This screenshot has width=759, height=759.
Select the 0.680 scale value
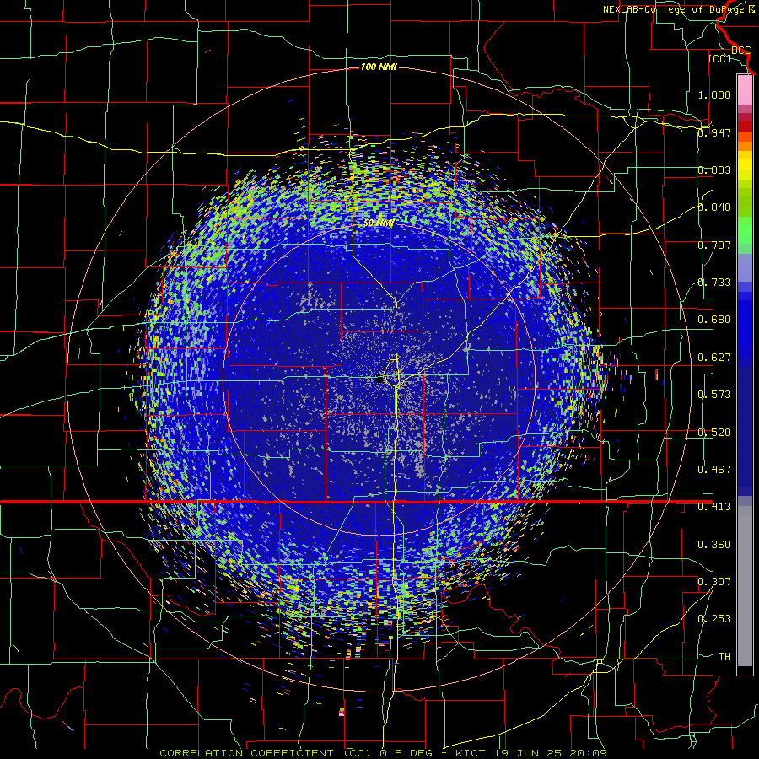click(x=714, y=320)
